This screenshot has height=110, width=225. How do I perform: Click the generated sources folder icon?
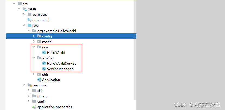click(x=29, y=20)
